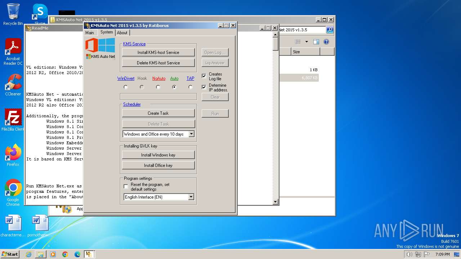The height and width of the screenshot is (259, 461).
Task: Launch CCleaner from the desktop
Action: tap(13, 85)
